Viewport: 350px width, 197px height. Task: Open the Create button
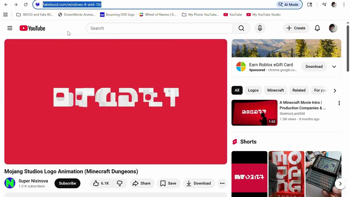point(296,28)
